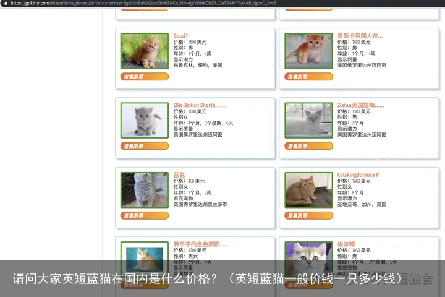Click the lock icon in address bar

point(6,3)
